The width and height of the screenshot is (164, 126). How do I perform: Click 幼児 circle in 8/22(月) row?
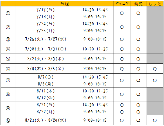pos(138,112)
